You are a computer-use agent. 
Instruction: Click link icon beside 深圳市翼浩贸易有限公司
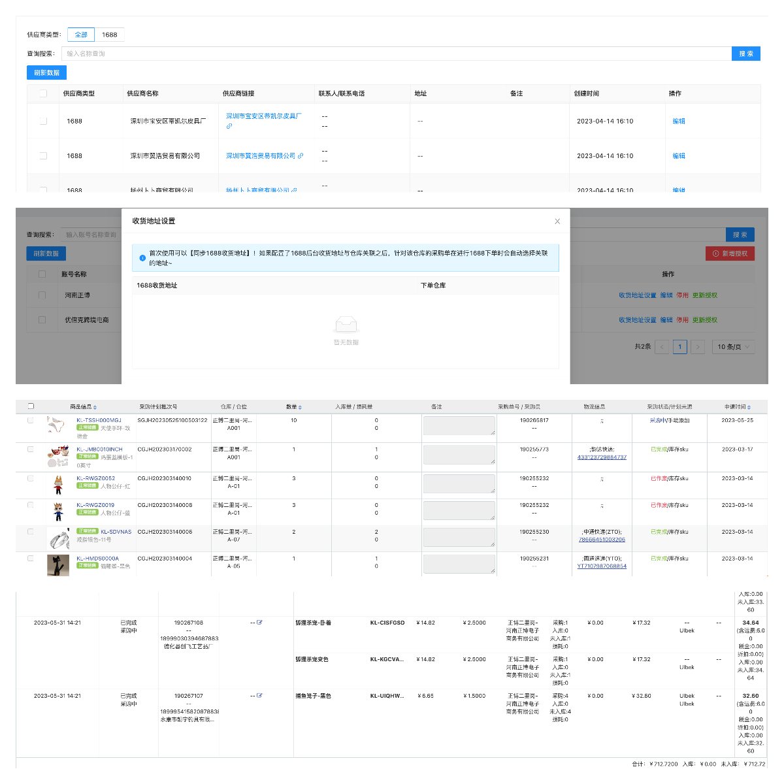[x=301, y=156]
